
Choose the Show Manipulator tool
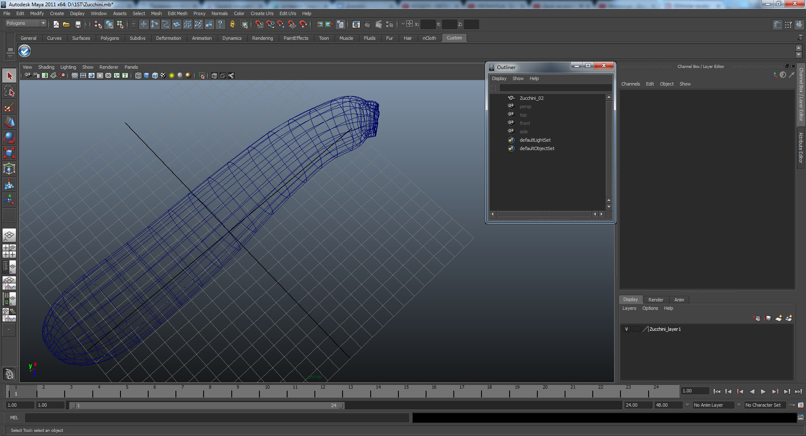point(9,200)
